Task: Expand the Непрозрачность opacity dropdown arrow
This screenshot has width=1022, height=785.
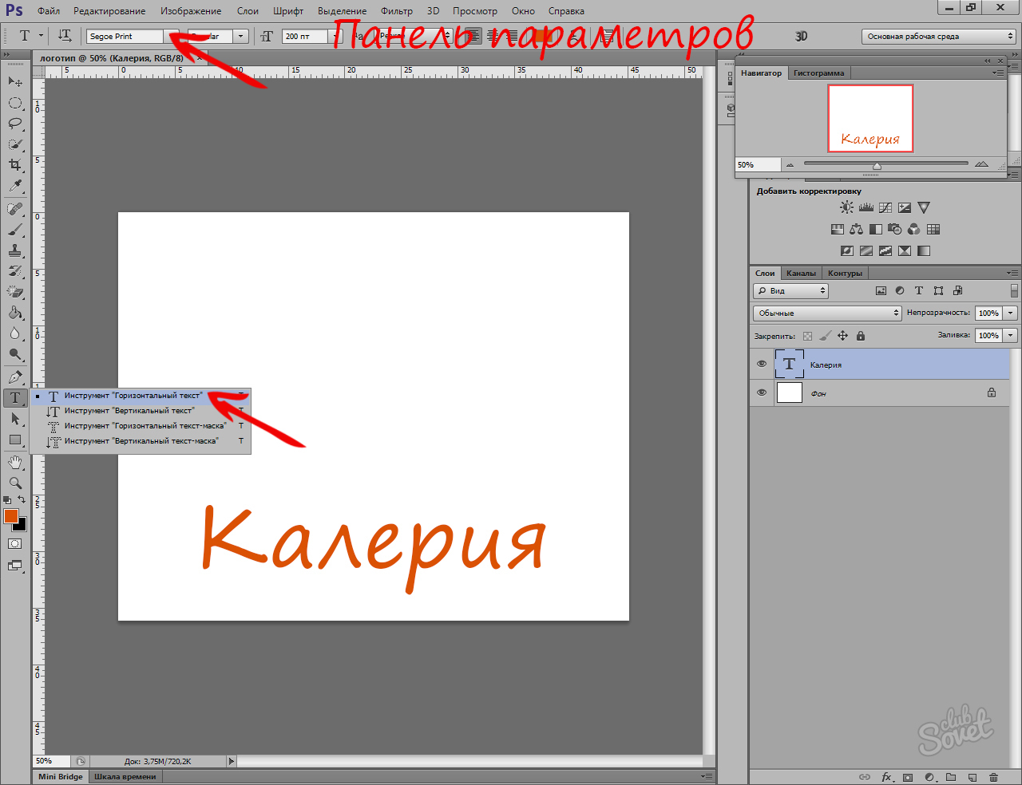Action: 1011,313
